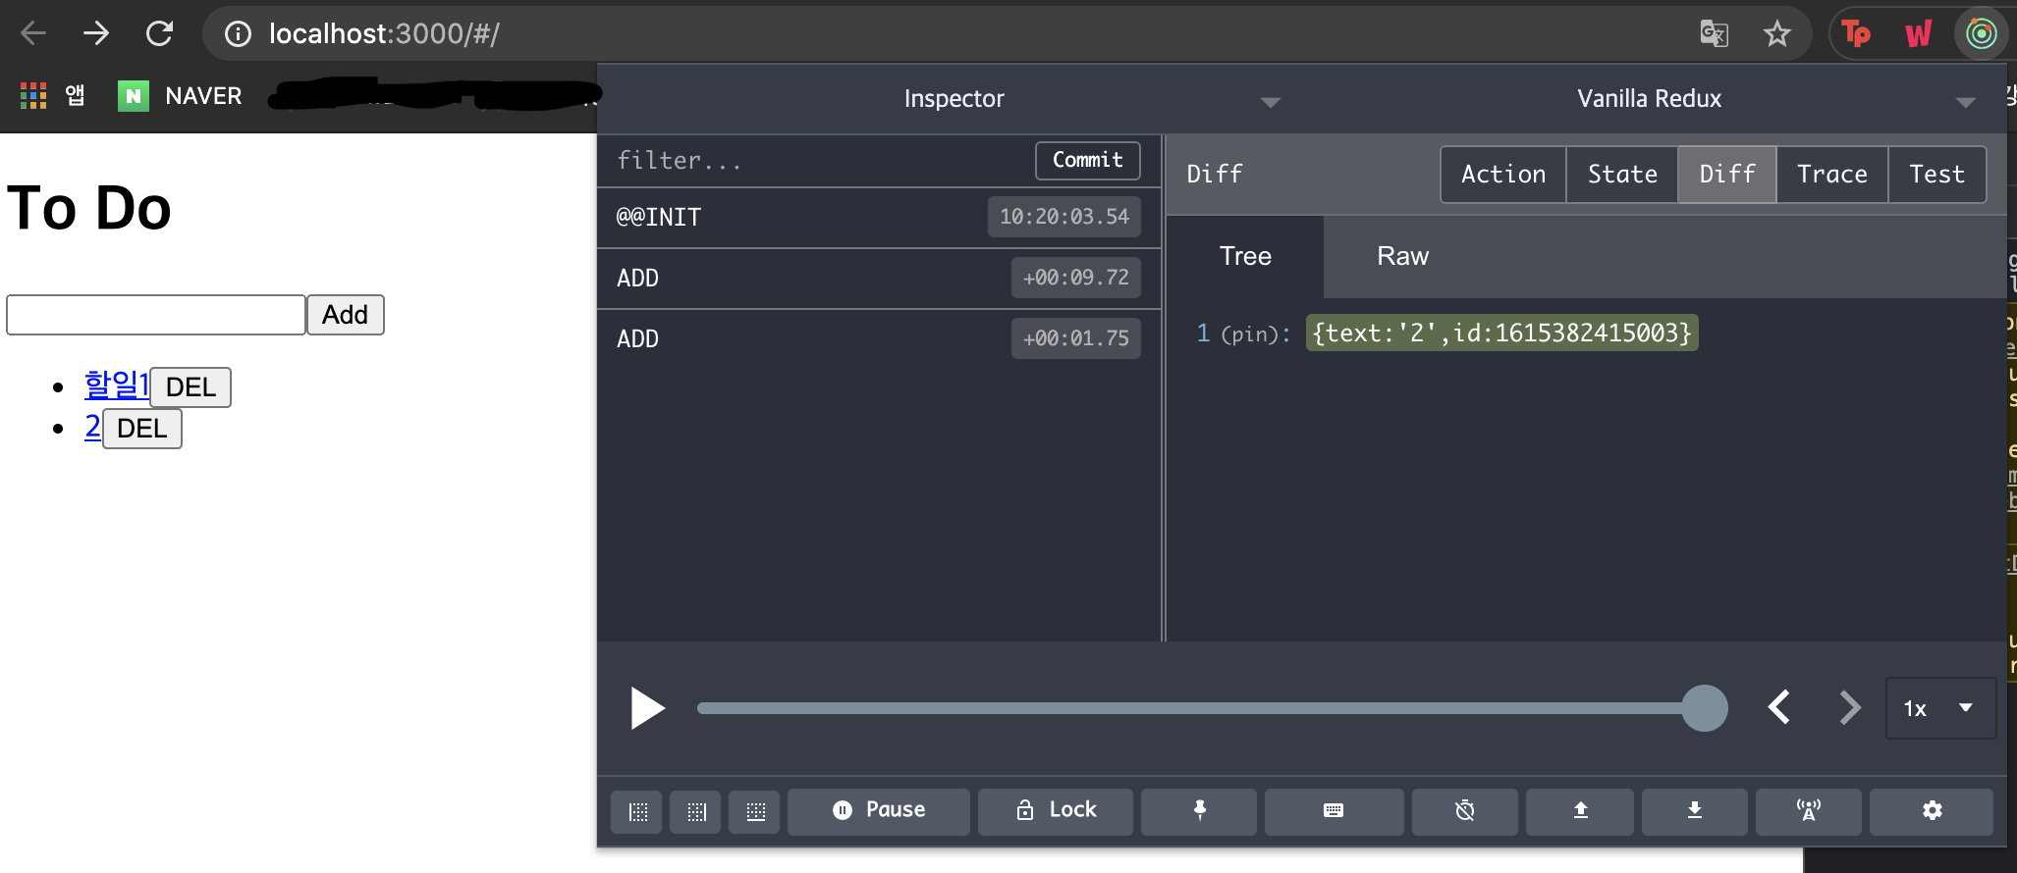The height and width of the screenshot is (873, 2017).
Task: Open the 1x playback speed dropdown
Action: (x=1940, y=708)
